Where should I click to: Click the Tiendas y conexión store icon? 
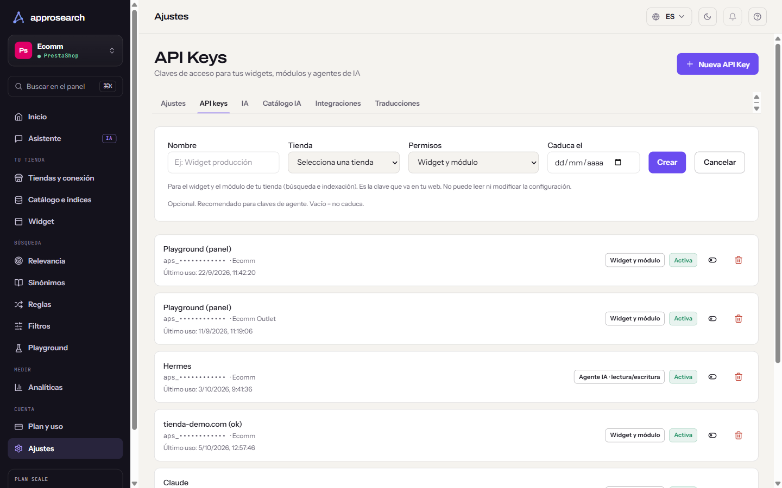[18, 178]
